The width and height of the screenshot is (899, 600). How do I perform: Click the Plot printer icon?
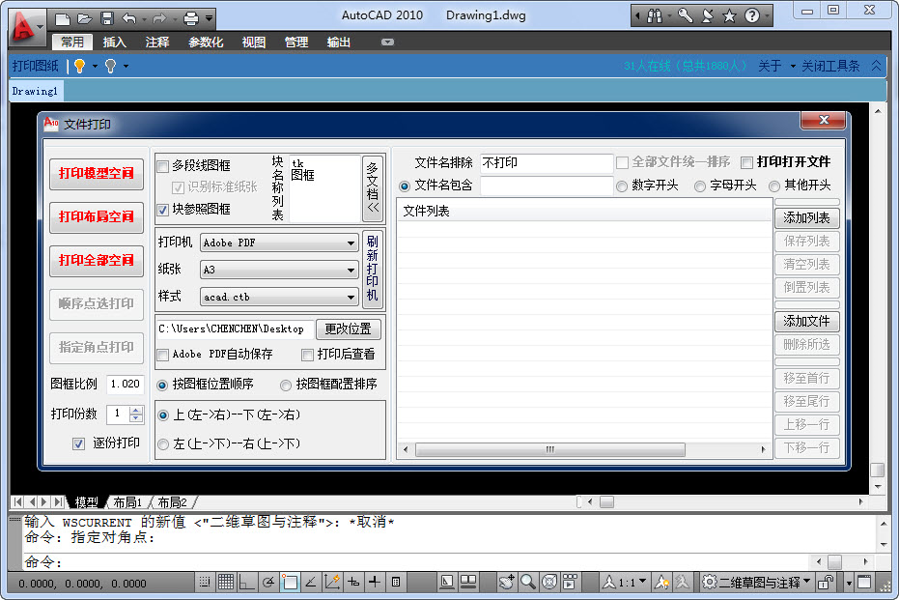pos(191,19)
